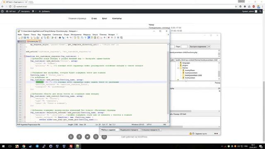
Task: Collapse the themes folder in FileZilla tree
Action: coord(178,68)
